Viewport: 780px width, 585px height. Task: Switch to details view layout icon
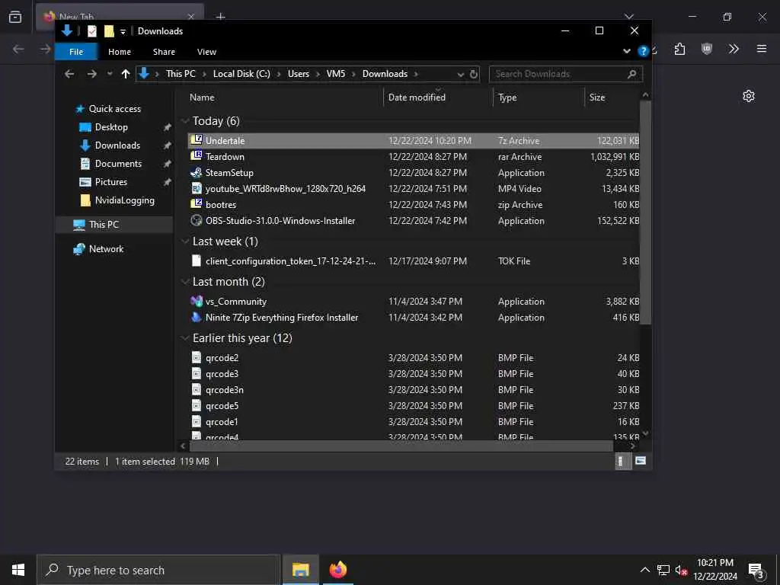(x=622, y=461)
